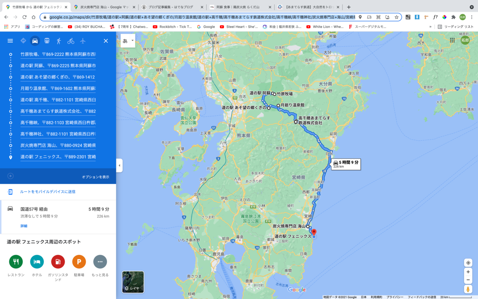478x299 pixels.
Task: Open Restaurants nearby spot icon
Action: pyautogui.click(x=16, y=262)
